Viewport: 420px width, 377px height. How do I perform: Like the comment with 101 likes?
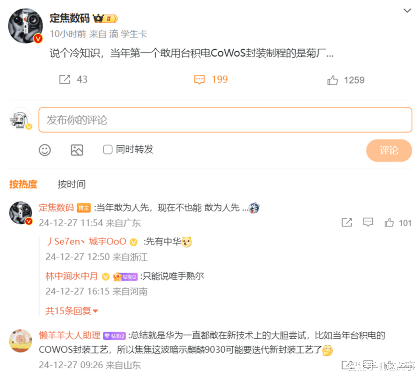coord(389,222)
